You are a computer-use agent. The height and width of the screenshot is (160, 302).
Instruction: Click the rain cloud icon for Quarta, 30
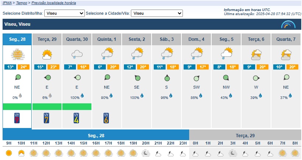pyautogui.click(x=77, y=54)
